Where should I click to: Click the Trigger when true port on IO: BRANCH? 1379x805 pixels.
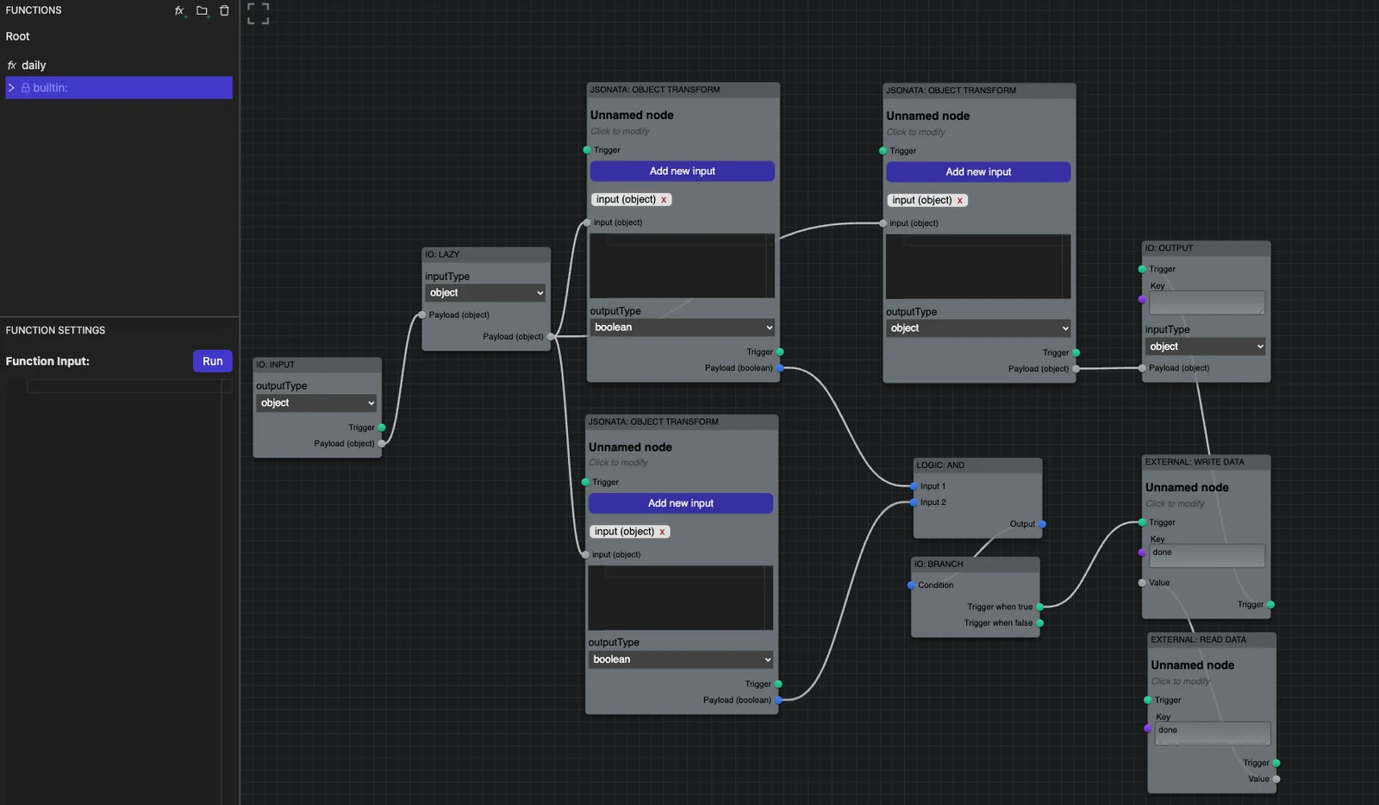tap(1040, 607)
